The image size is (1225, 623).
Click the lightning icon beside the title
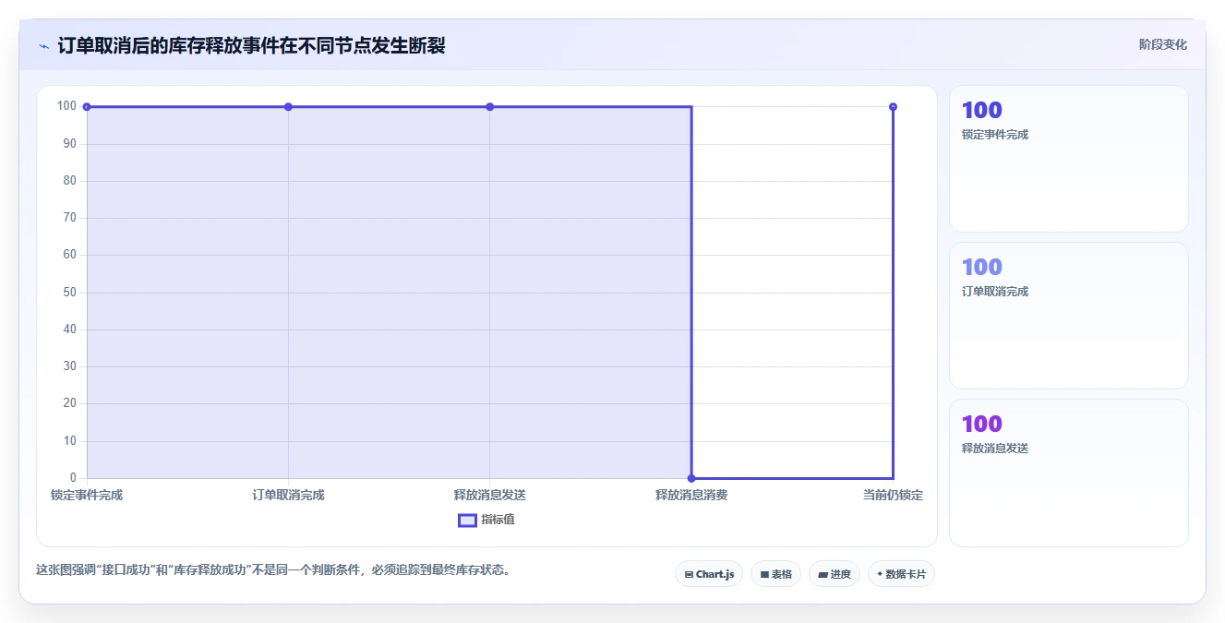point(43,46)
